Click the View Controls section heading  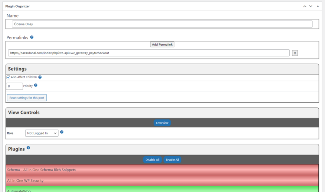24,113
